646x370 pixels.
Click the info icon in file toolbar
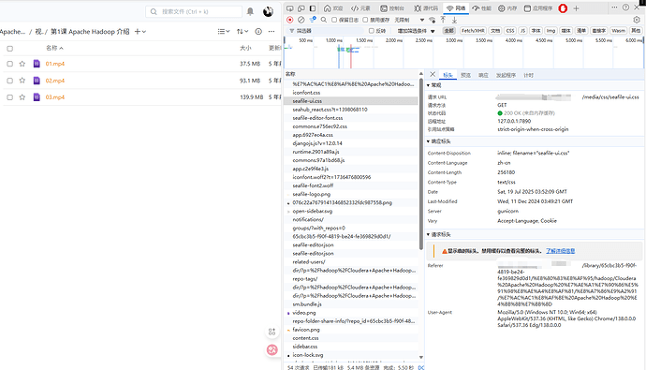(258, 31)
